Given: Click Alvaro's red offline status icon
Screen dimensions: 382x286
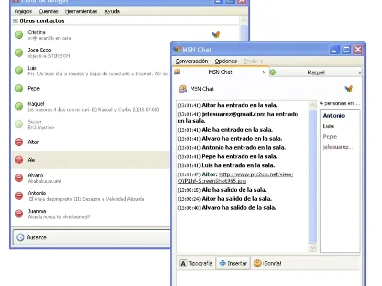Looking at the screenshot, I should point(19,178).
